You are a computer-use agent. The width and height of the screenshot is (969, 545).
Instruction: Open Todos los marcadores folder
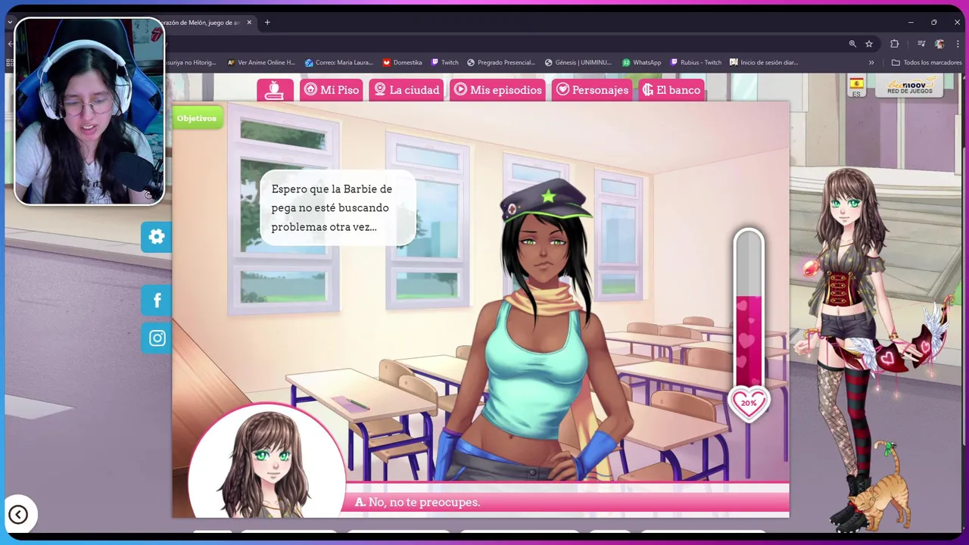tap(927, 63)
